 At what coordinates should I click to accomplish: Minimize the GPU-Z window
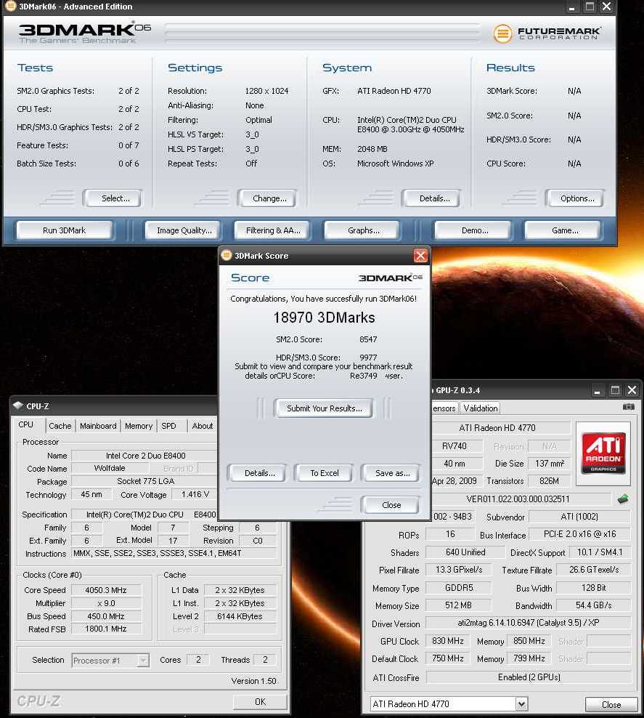coord(597,390)
